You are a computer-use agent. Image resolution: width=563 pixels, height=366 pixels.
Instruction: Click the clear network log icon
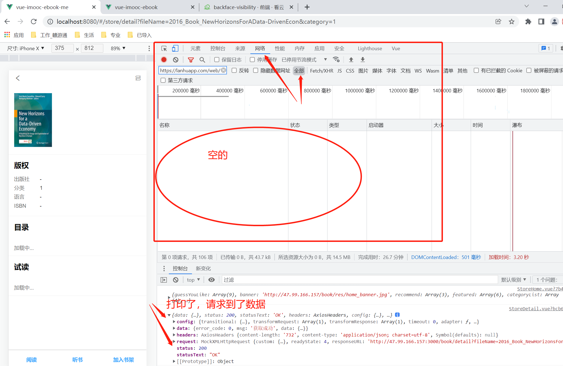coord(176,60)
